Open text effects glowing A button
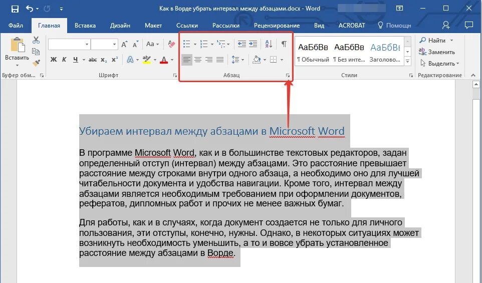Viewport: 482px width, 283px height. click(x=130, y=60)
